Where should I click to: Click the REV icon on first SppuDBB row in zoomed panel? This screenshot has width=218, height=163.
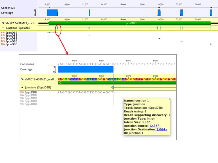click(22, 92)
